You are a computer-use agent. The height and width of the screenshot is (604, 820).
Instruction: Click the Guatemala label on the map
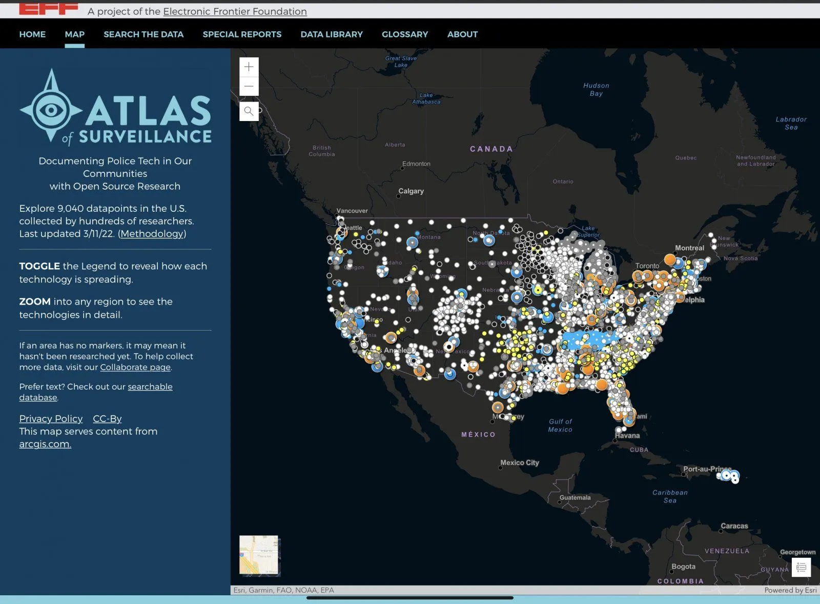(x=575, y=497)
